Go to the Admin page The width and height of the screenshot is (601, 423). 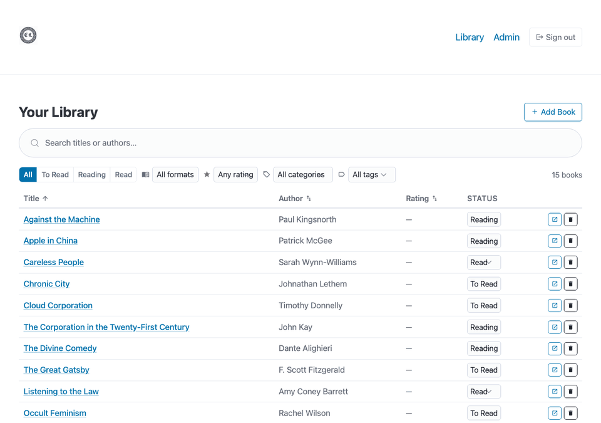coord(506,37)
